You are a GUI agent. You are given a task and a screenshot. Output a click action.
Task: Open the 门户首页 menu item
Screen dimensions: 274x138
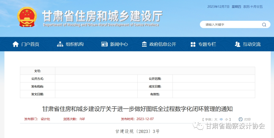click(30, 44)
